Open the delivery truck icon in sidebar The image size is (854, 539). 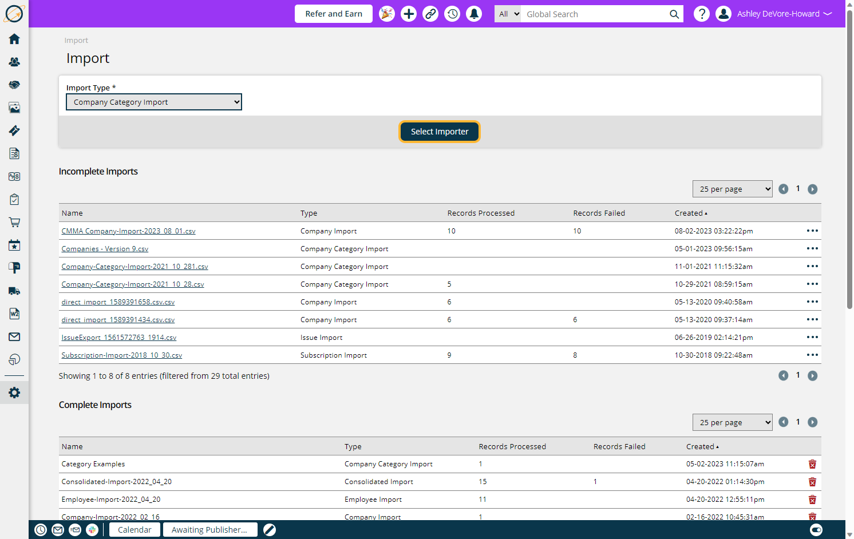[x=14, y=291]
